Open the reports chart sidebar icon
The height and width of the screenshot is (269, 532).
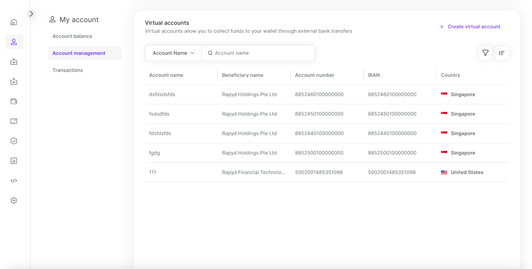[x=14, y=161]
